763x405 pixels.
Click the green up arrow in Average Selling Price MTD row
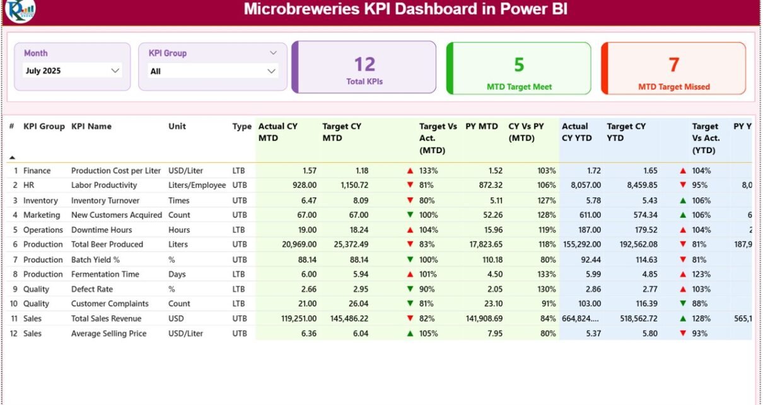click(x=411, y=334)
